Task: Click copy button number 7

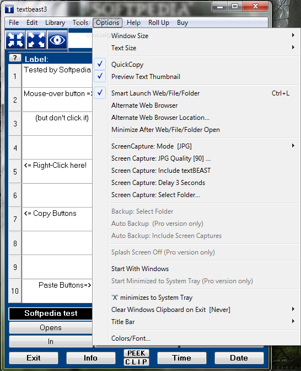Action: pyautogui.click(x=15, y=219)
